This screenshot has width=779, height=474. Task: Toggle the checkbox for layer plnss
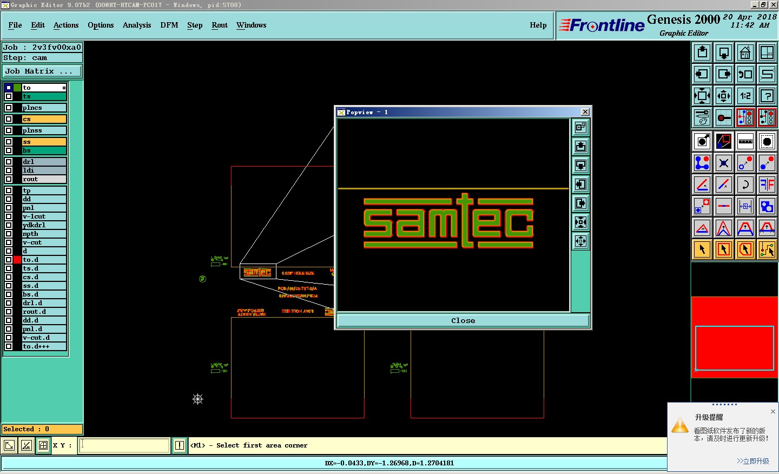click(x=9, y=130)
